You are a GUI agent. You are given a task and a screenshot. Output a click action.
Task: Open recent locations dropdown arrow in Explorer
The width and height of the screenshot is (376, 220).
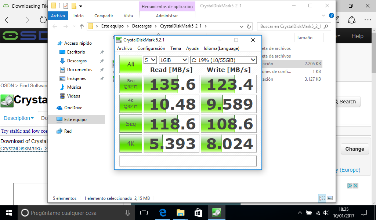[x=74, y=26]
